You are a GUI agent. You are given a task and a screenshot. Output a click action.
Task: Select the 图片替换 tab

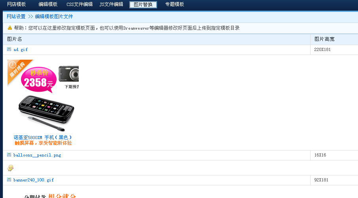pyautogui.click(x=143, y=5)
